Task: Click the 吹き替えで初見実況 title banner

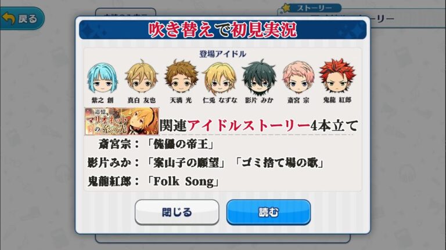Action: 223,30
